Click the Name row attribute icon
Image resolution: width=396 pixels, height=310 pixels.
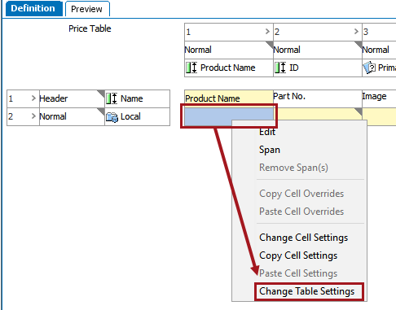112,98
